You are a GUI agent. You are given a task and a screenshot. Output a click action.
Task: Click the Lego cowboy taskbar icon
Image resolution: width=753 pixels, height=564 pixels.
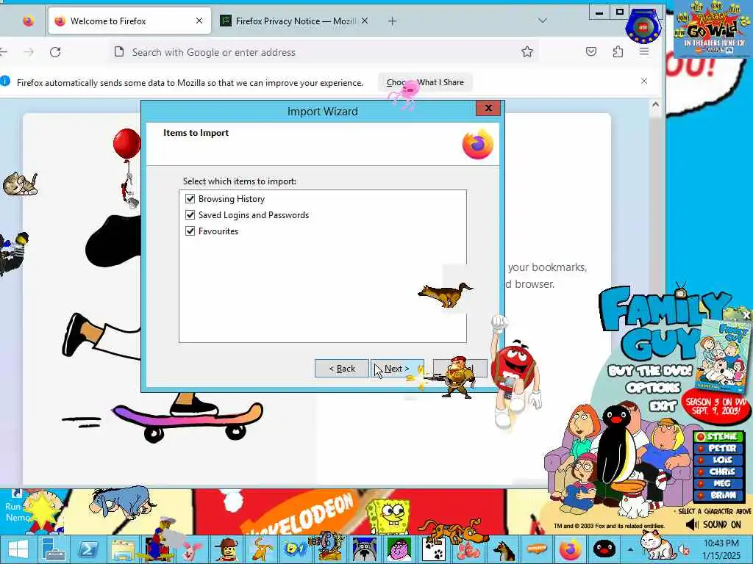226,549
